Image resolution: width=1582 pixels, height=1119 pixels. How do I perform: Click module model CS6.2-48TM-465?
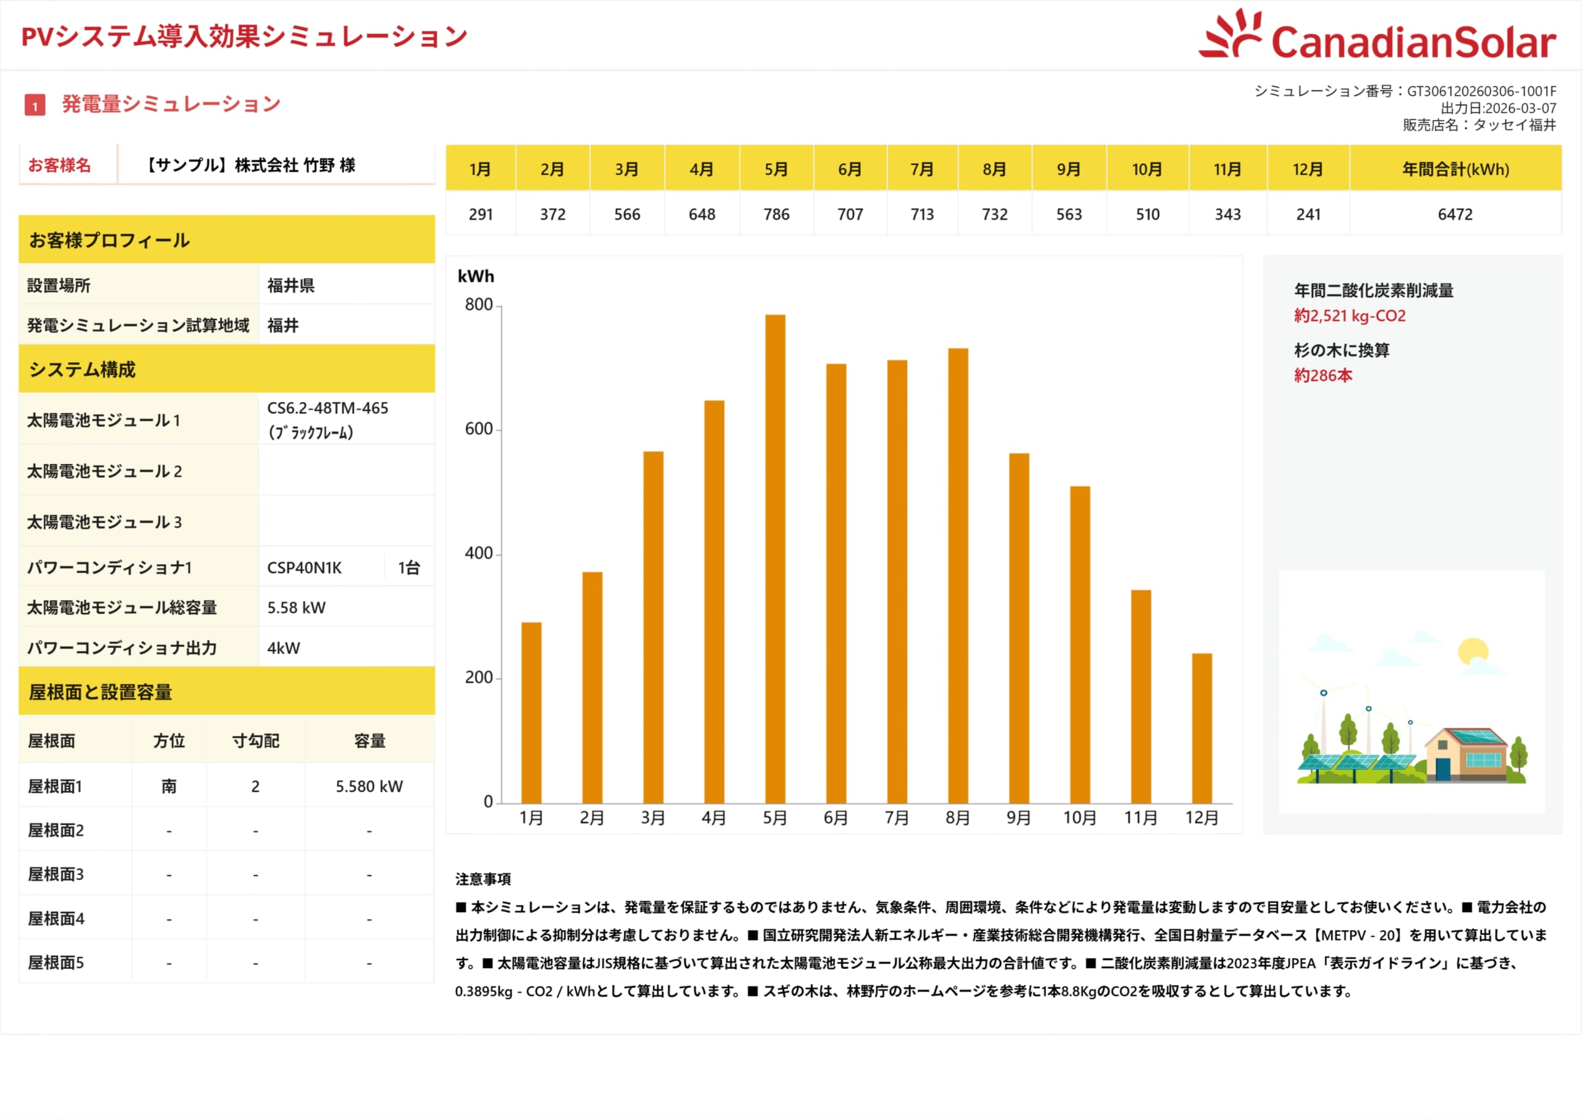tap(328, 408)
